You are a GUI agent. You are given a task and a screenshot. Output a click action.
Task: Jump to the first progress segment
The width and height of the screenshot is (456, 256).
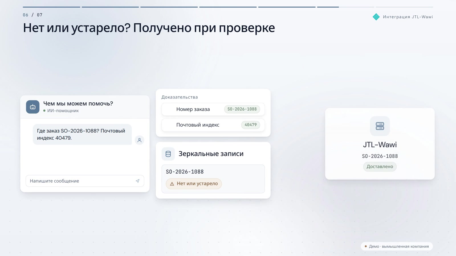[x=52, y=7]
